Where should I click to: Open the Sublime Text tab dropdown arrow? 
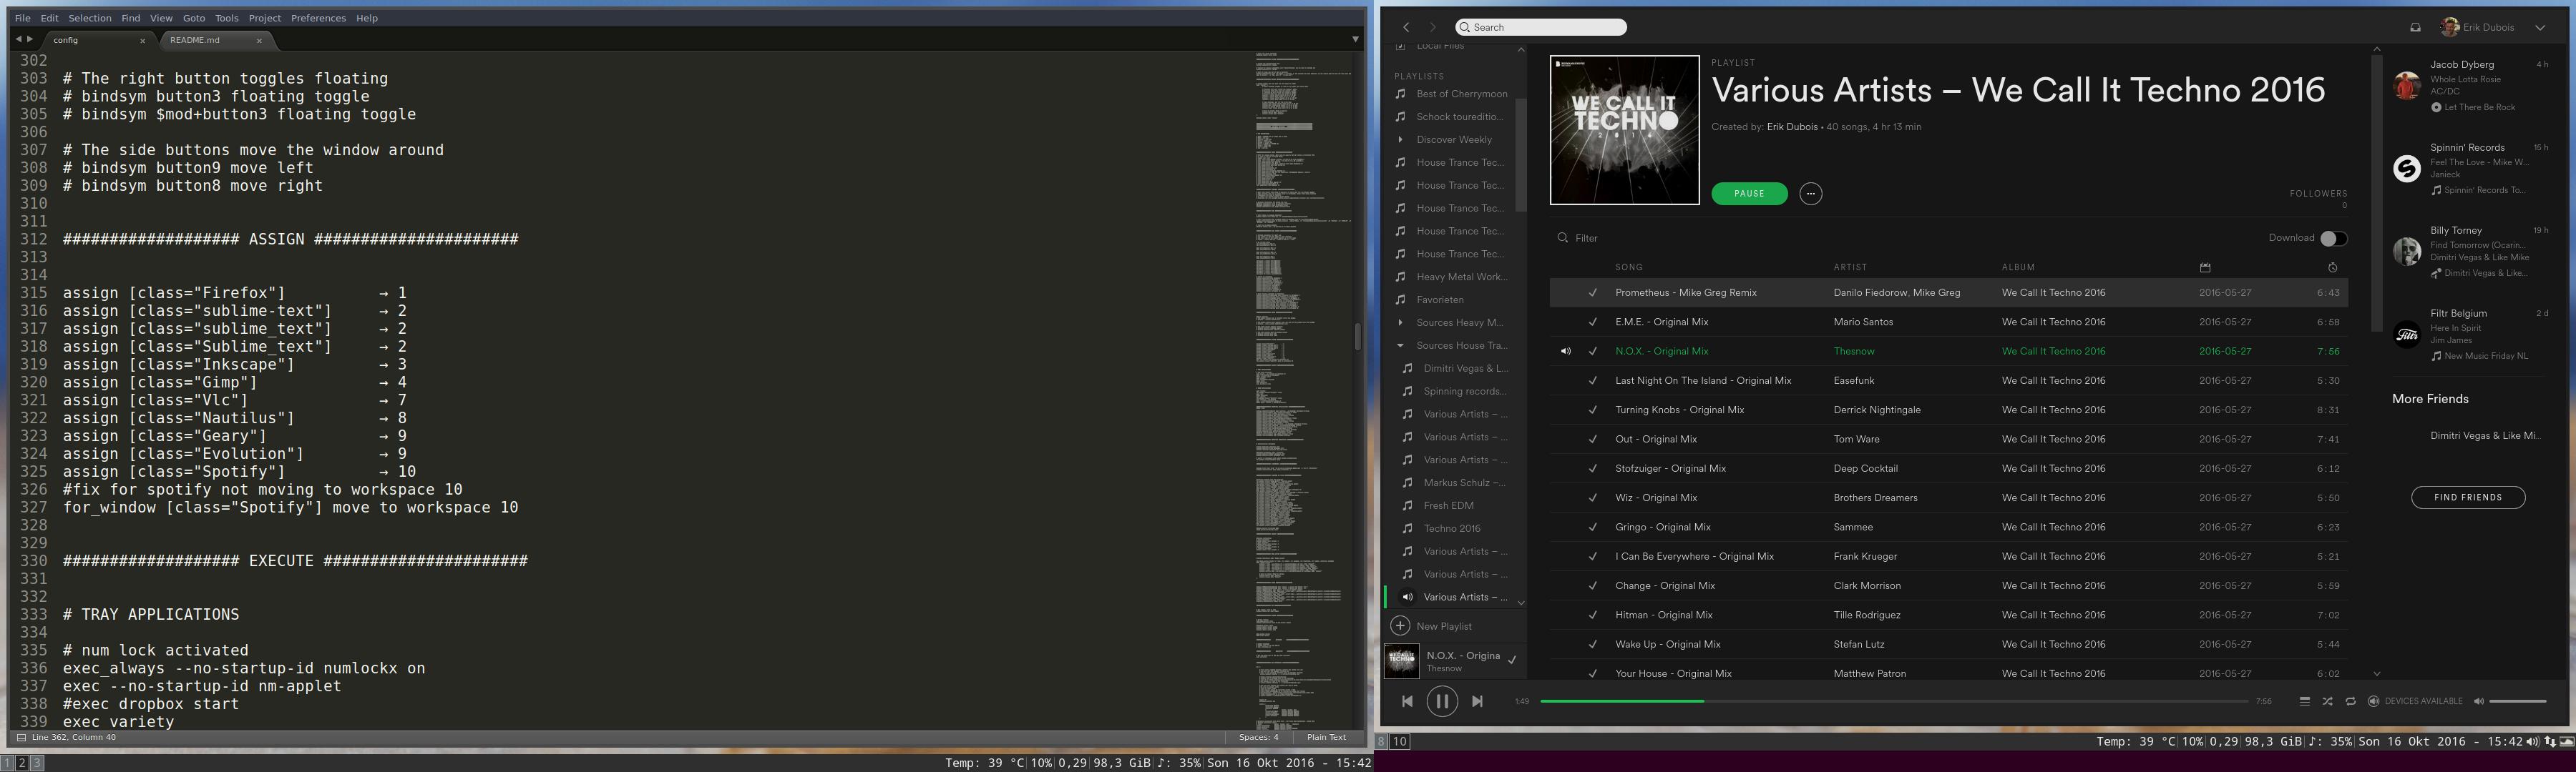point(1355,39)
